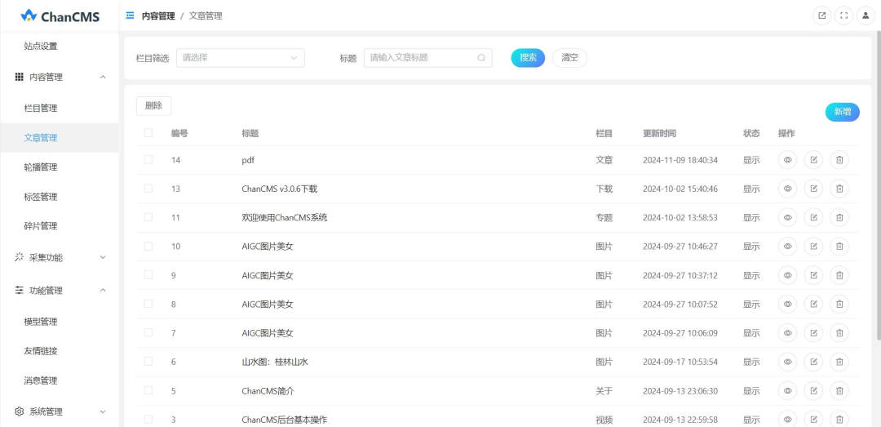
Task: Click 内容管理 breadcrumb link
Action: coord(158,16)
